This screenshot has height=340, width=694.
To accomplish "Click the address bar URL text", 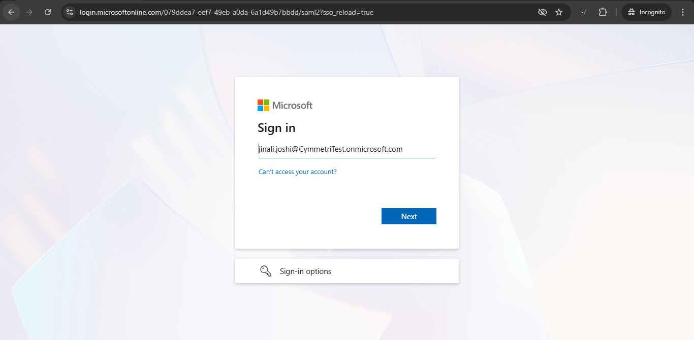I will (x=227, y=12).
